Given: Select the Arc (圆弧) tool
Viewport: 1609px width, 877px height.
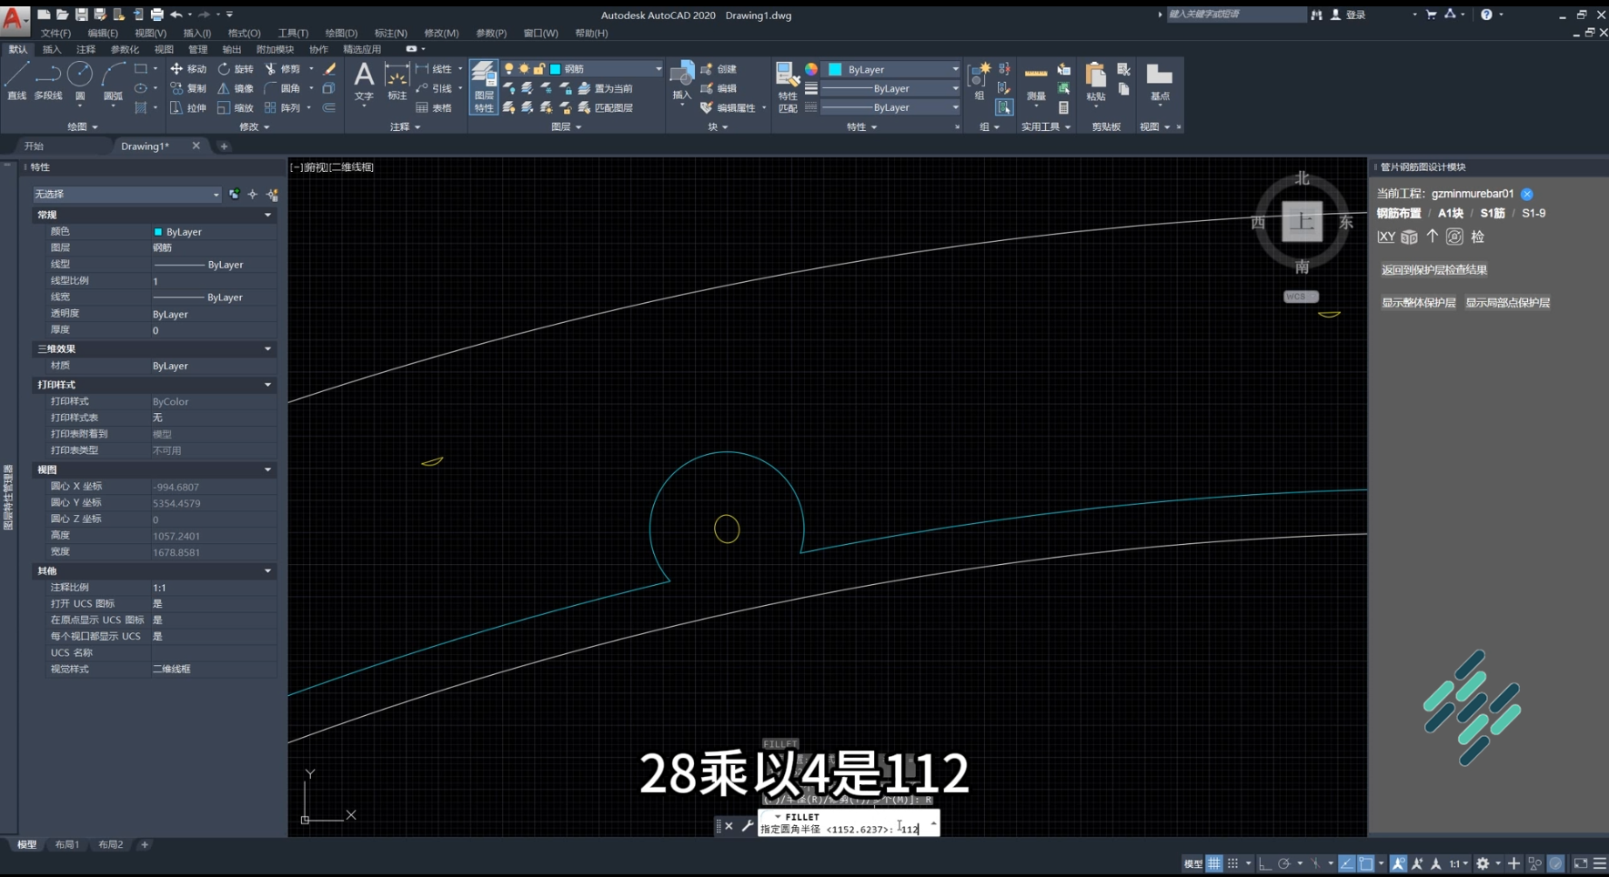Looking at the screenshot, I should click(x=113, y=81).
